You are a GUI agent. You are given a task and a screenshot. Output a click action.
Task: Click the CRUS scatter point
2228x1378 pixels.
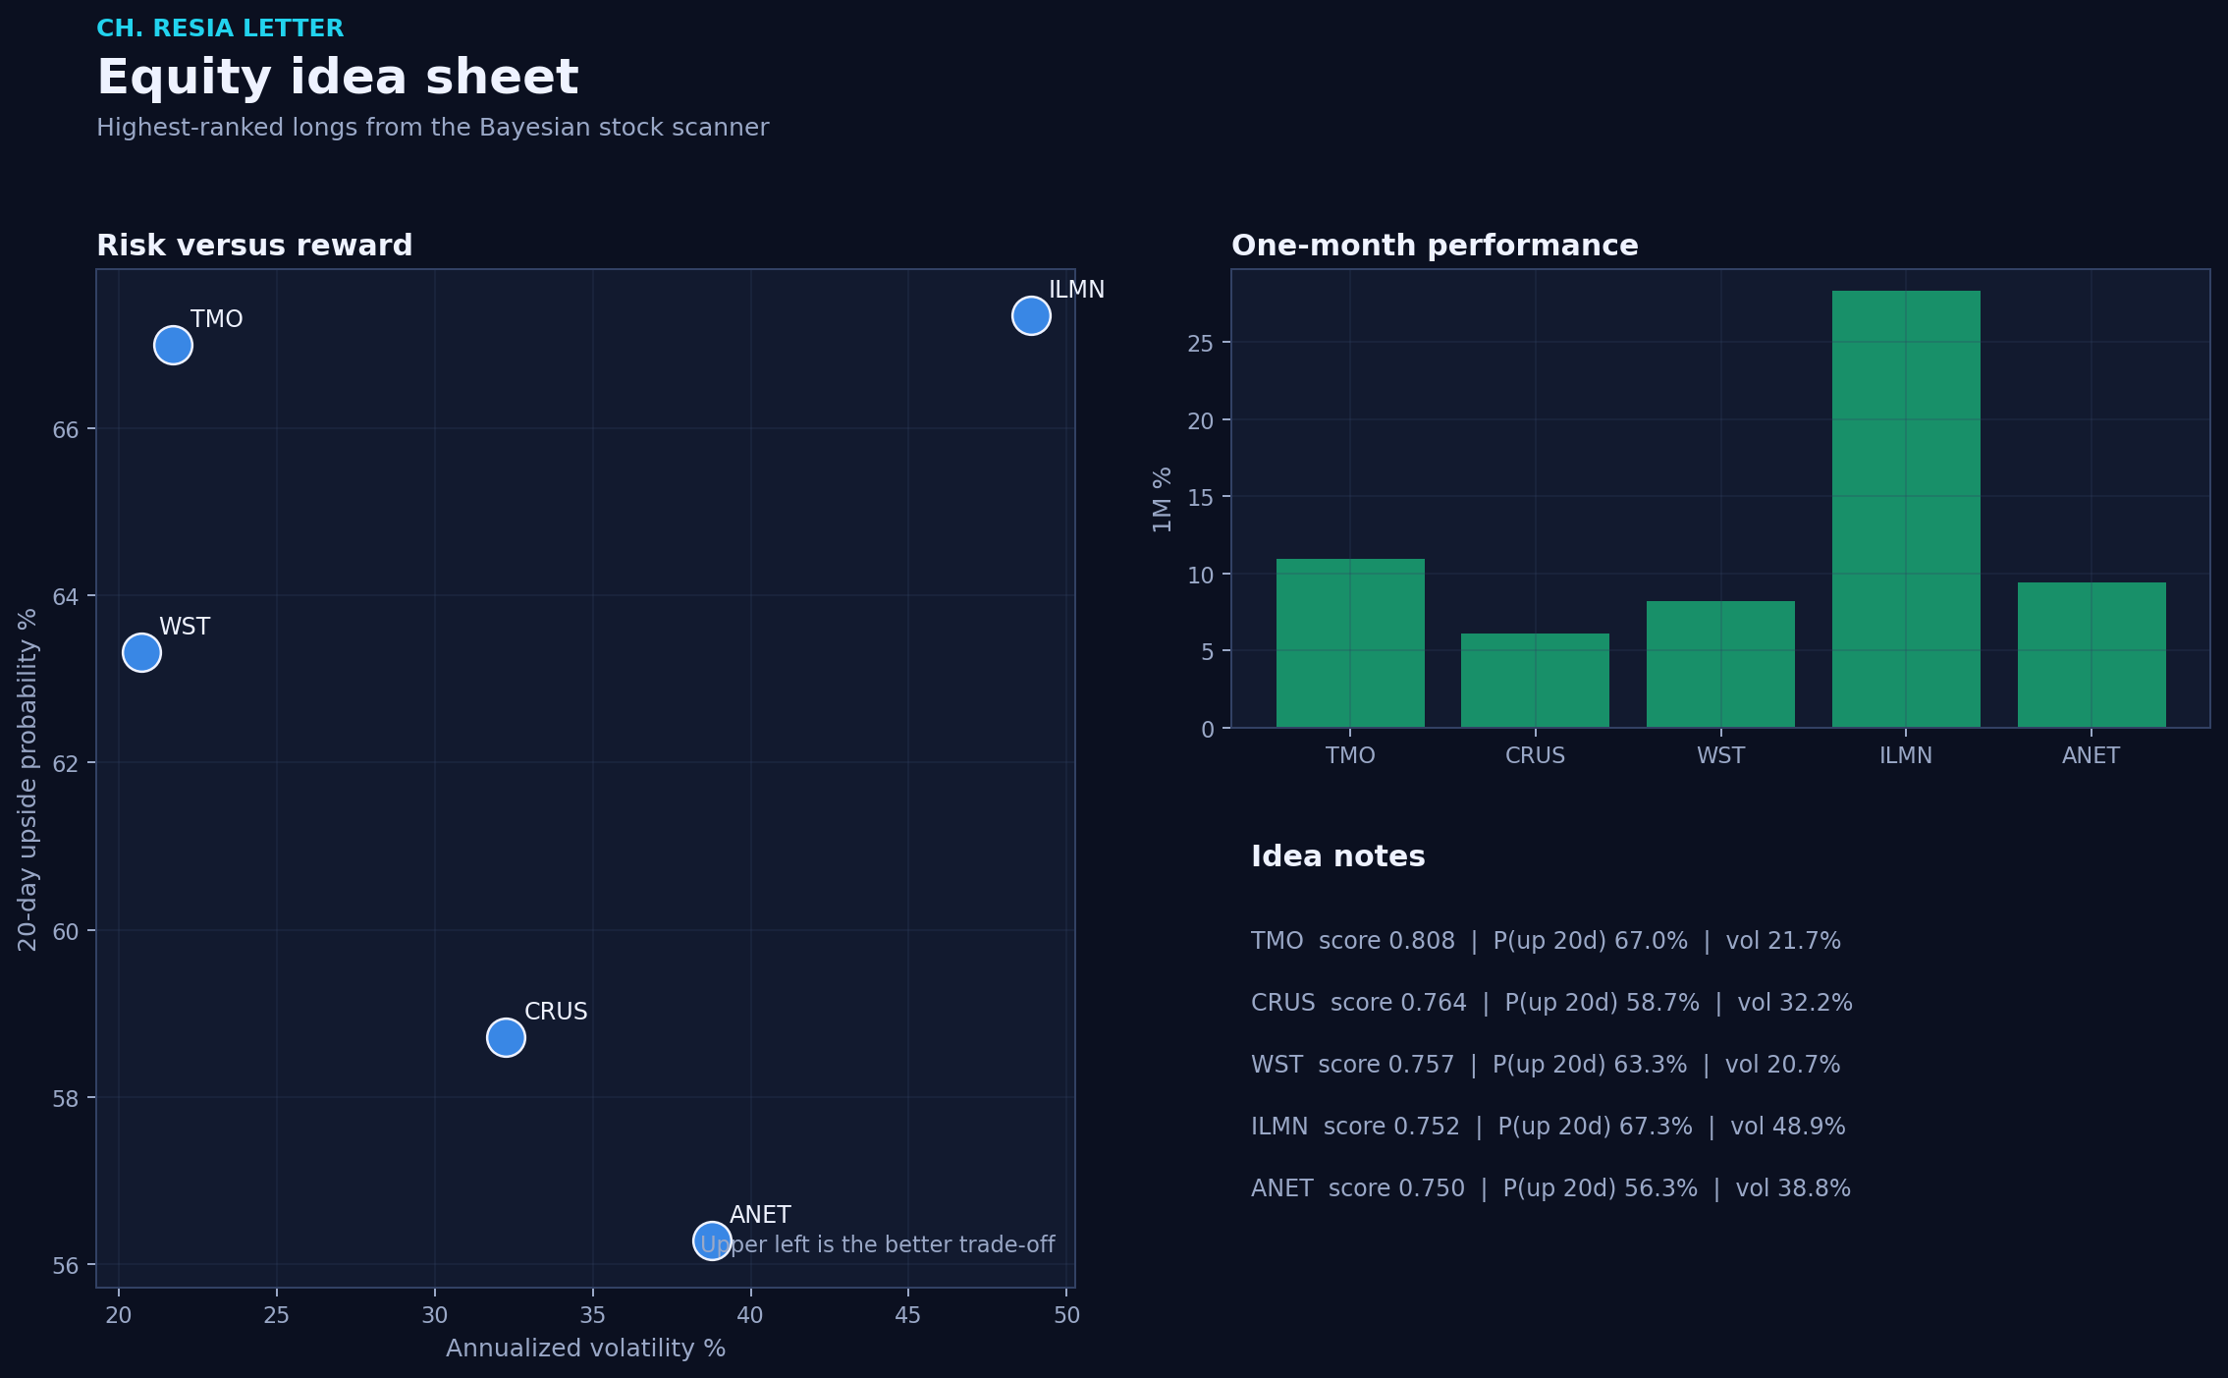point(506,1037)
